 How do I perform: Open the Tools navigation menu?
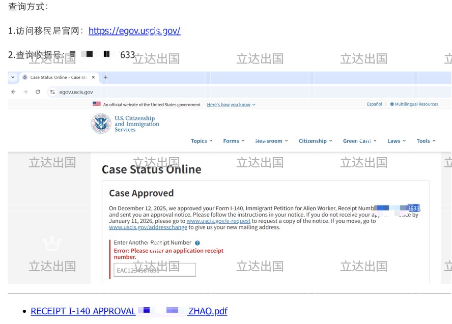tap(426, 141)
